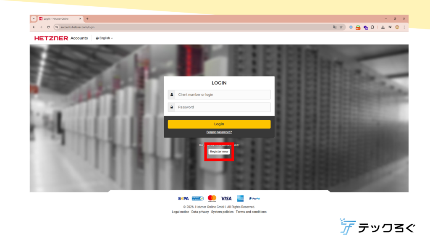
Task: Click the browser back arrow
Action: (x=34, y=27)
